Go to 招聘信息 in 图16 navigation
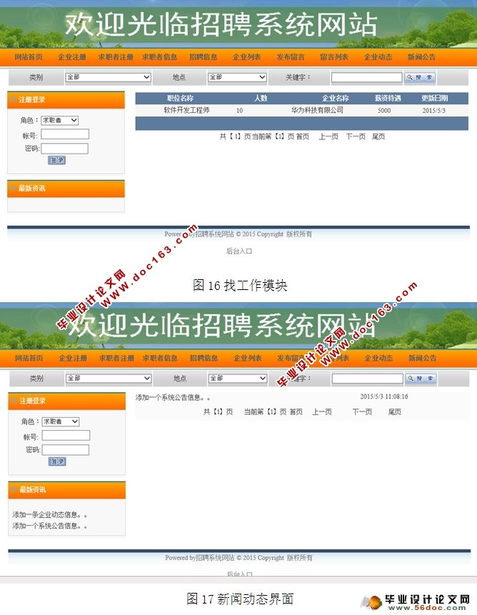The image size is (477, 615). 203,57
